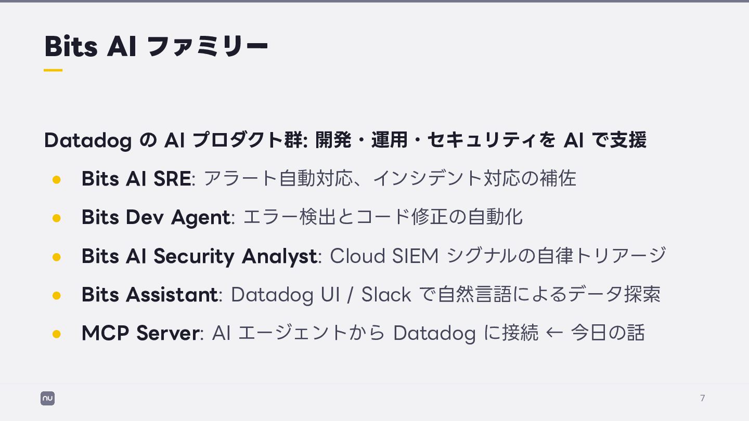Click the Bits Assistant bold label
Screen dimensions: 749x421
(150, 295)
